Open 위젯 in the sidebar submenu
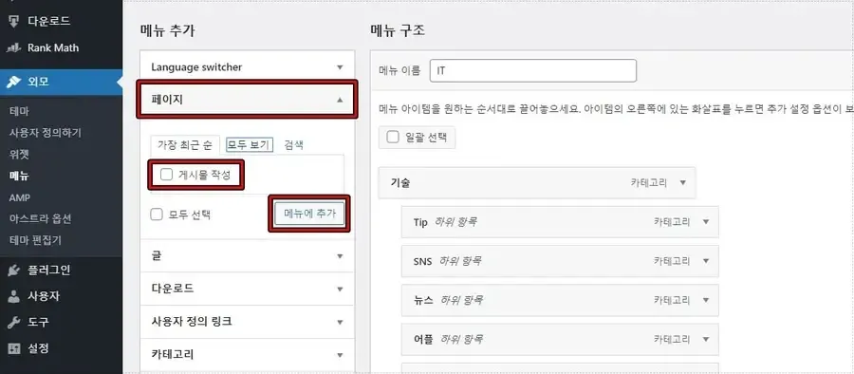The width and height of the screenshot is (854, 374). click(x=19, y=155)
